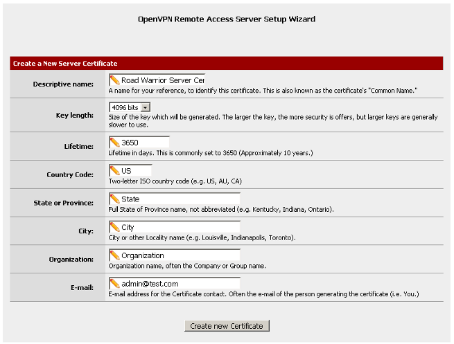Screen dimensions: 454x344
Task: Click the 'Create a New Server Certificate' header
Action: pos(65,64)
